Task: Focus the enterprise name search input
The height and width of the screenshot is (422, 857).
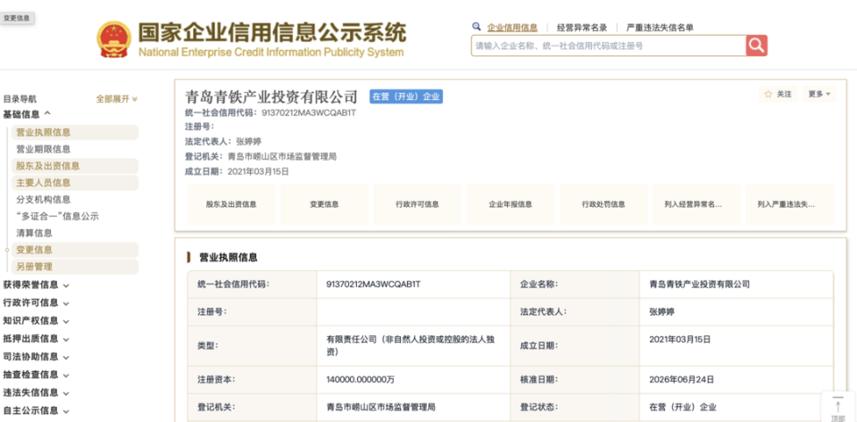Action: pyautogui.click(x=608, y=46)
